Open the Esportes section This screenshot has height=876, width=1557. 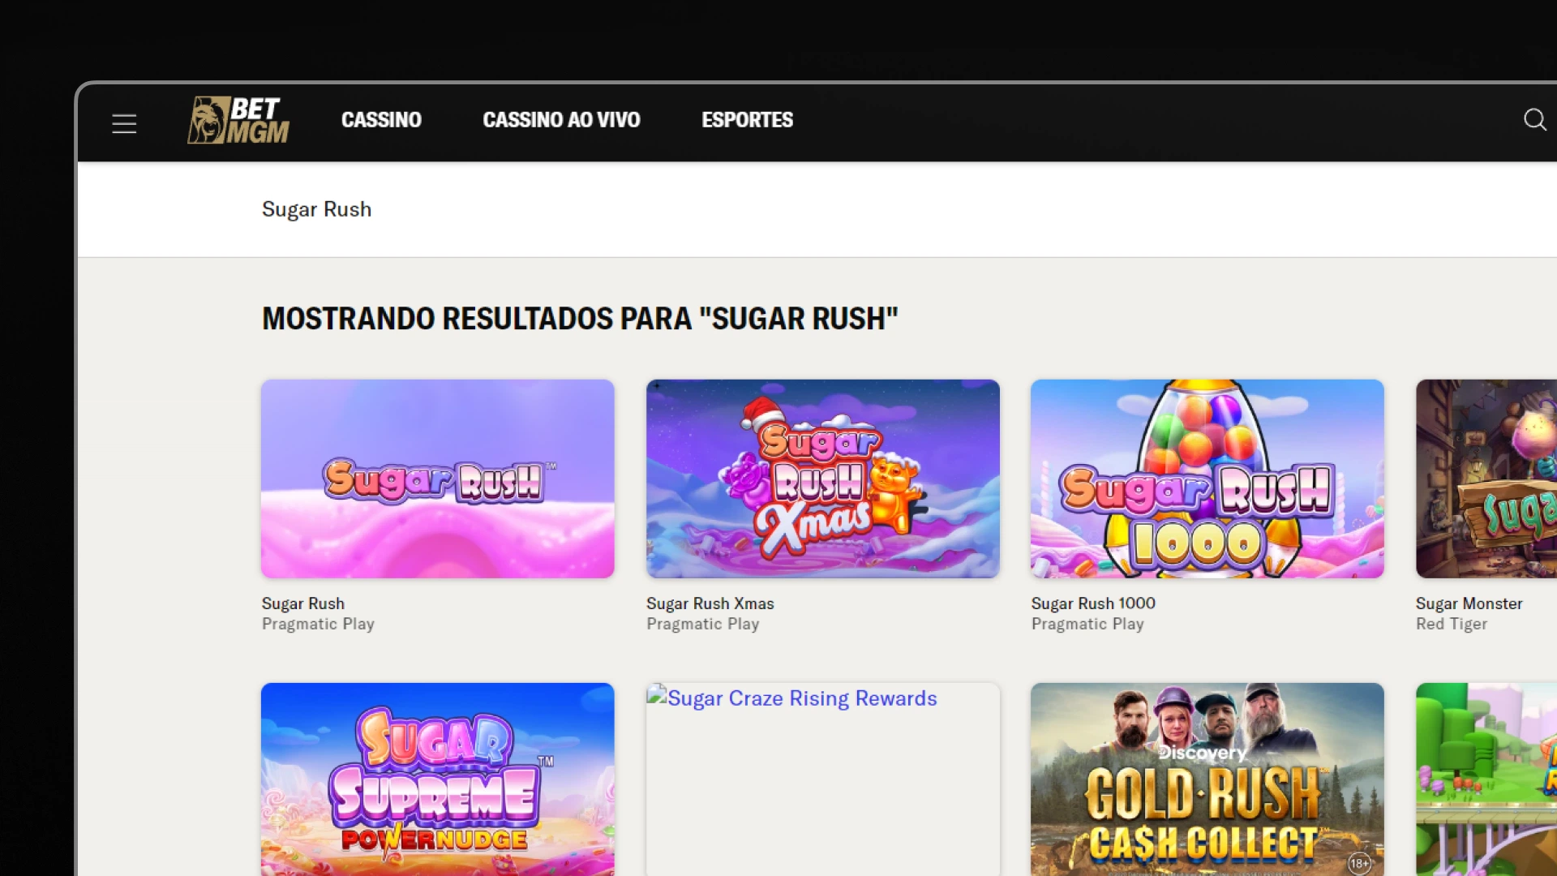tap(747, 120)
